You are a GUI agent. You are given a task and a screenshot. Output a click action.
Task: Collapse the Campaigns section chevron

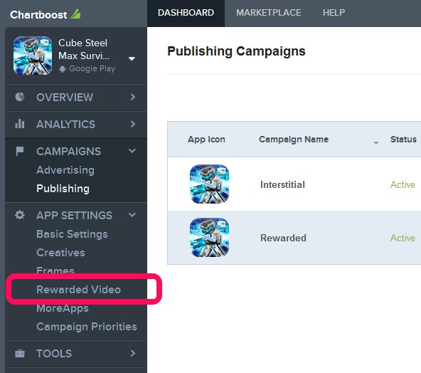pyautogui.click(x=132, y=151)
